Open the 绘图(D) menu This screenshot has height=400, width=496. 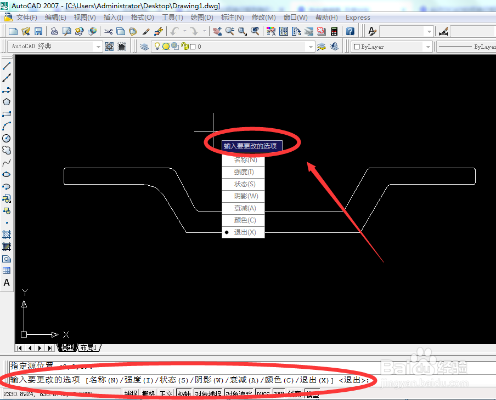202,18
